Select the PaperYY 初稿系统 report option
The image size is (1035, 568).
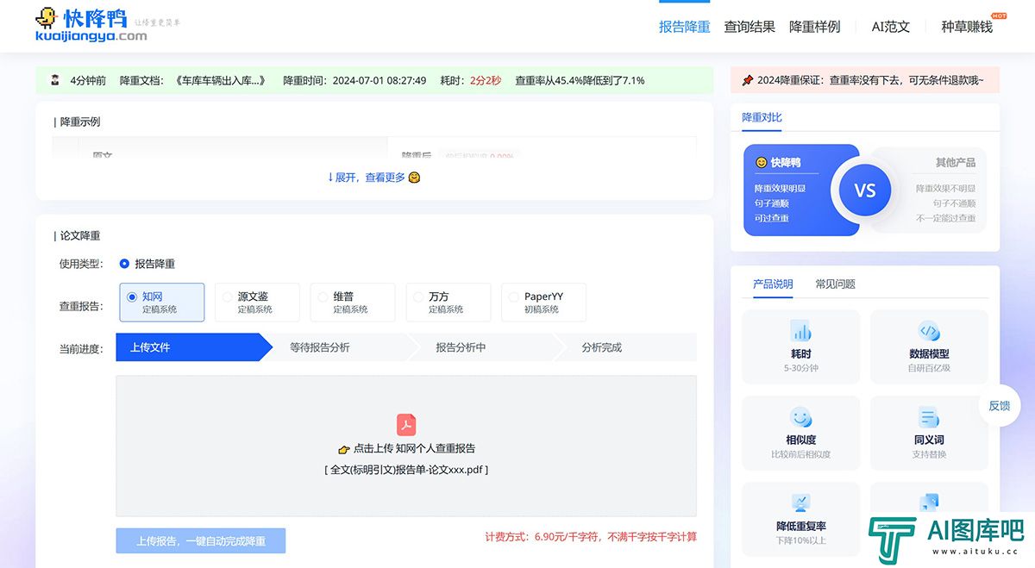coord(543,303)
